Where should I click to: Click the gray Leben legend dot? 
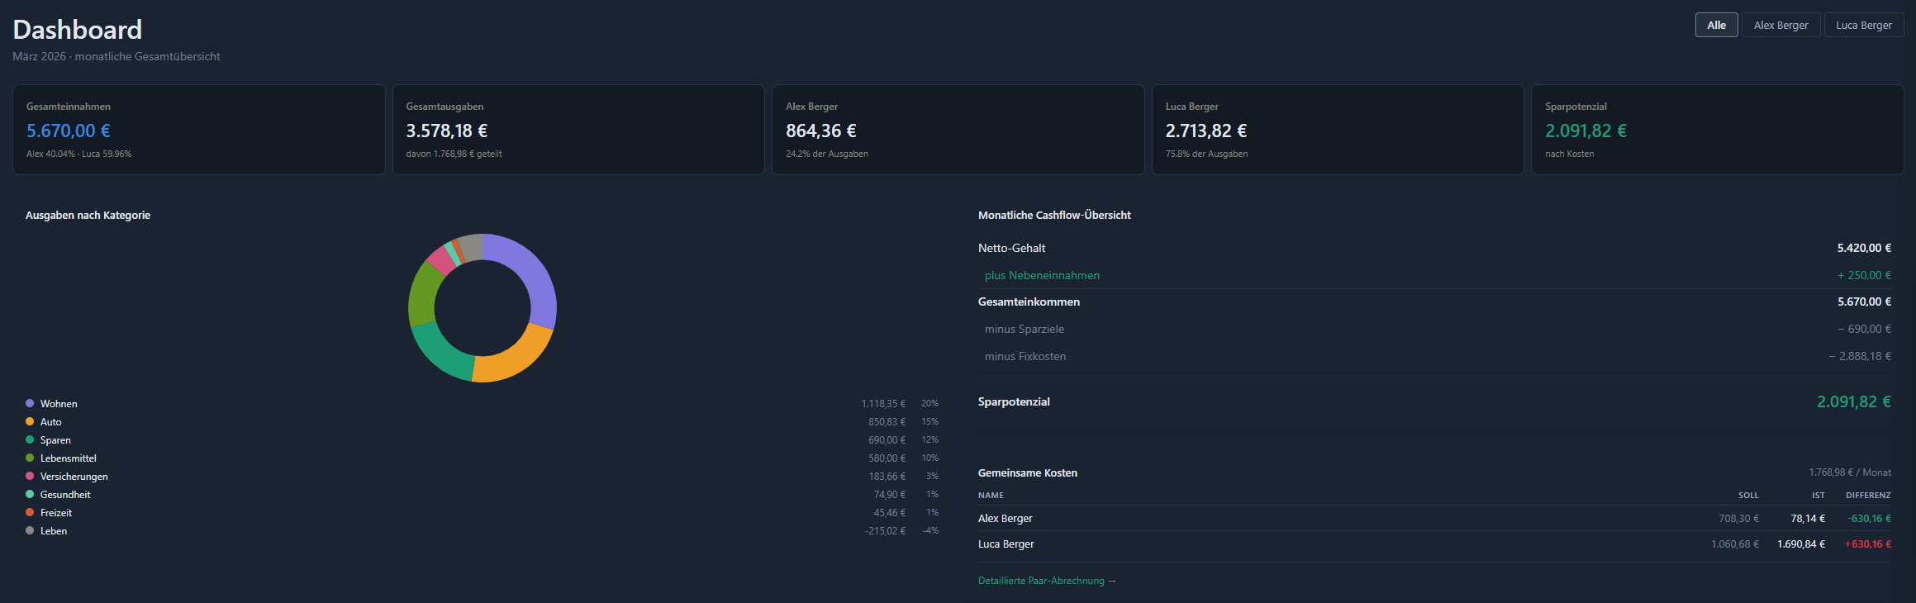(30, 530)
